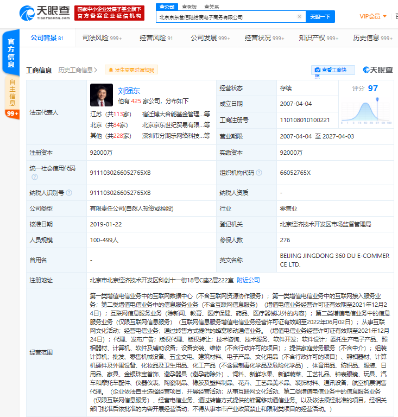Image resolution: width=398 pixels, height=417 pixels.
Task: Click organization code 66052765X
Action: 295,173
